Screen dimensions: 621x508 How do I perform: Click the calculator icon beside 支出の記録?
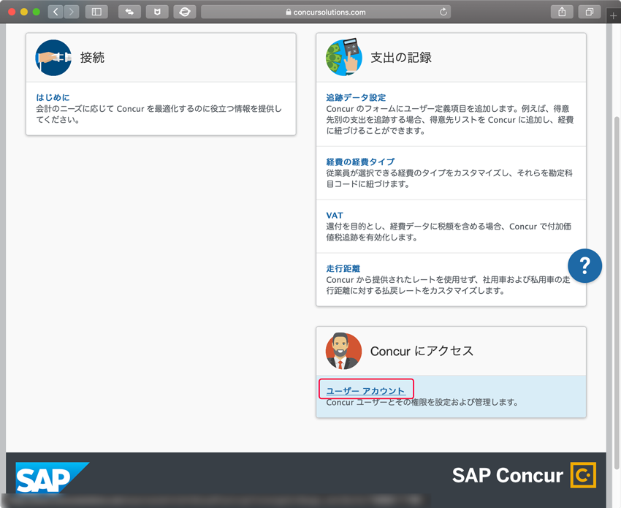[x=344, y=57]
